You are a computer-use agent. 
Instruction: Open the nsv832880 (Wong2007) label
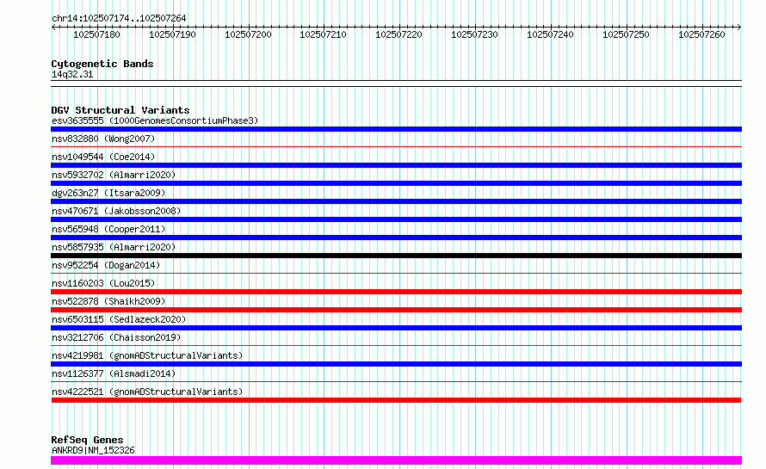click(103, 139)
